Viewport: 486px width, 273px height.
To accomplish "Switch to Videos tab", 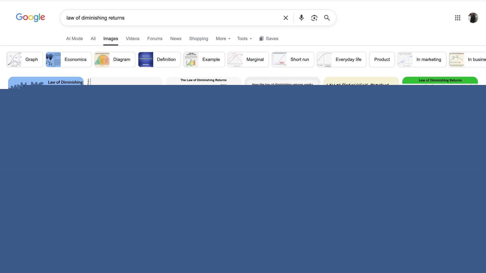I will click(133, 39).
